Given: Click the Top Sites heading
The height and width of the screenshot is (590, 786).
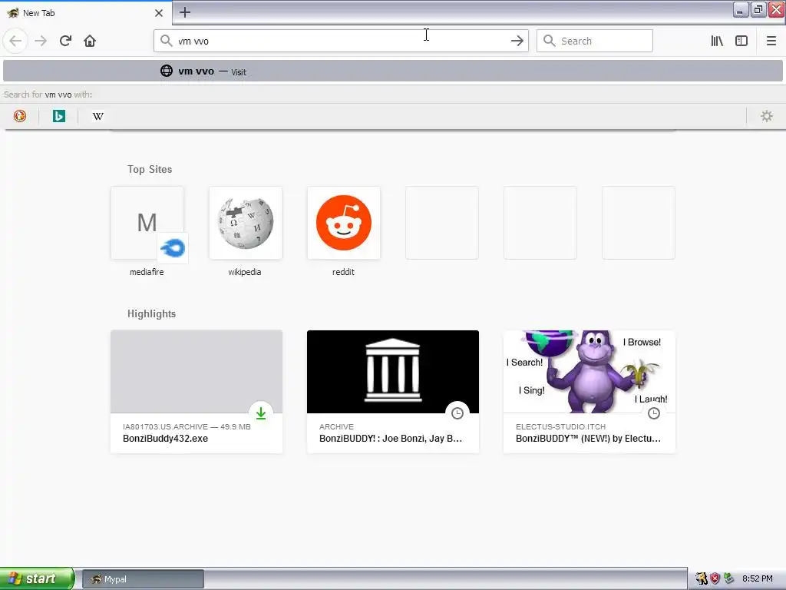Looking at the screenshot, I should [150, 169].
